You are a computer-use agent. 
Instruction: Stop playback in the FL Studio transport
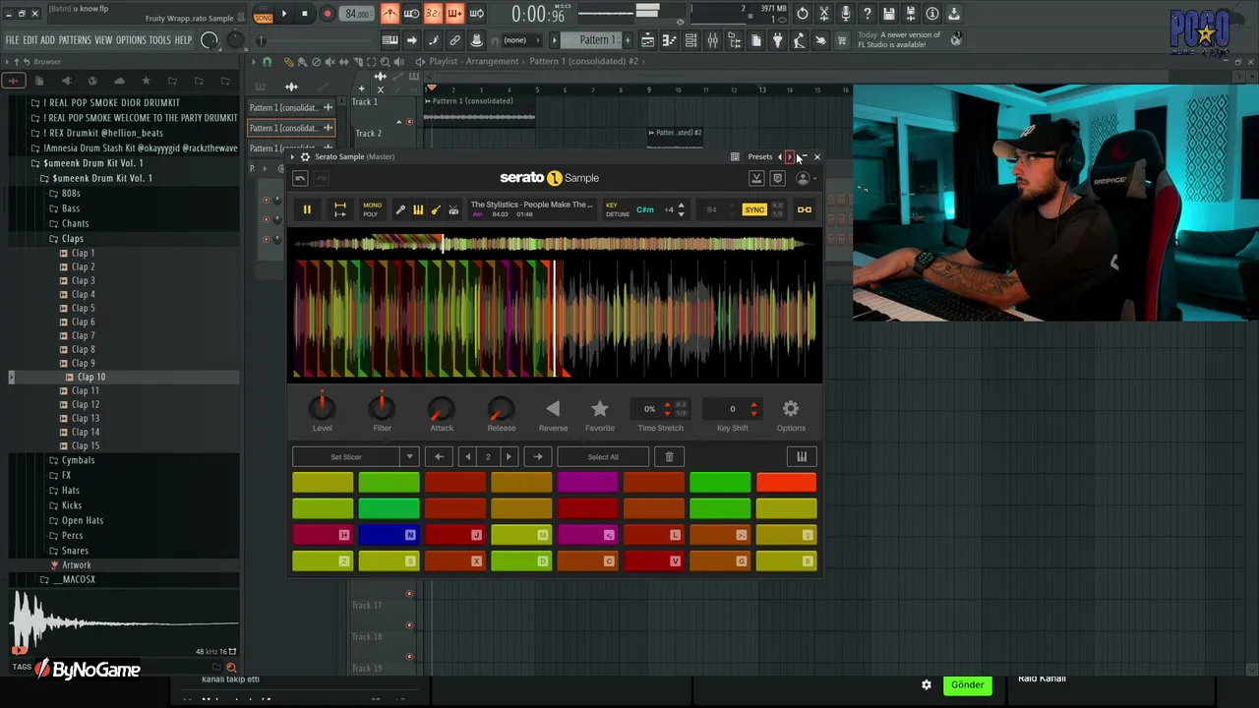[x=305, y=14]
